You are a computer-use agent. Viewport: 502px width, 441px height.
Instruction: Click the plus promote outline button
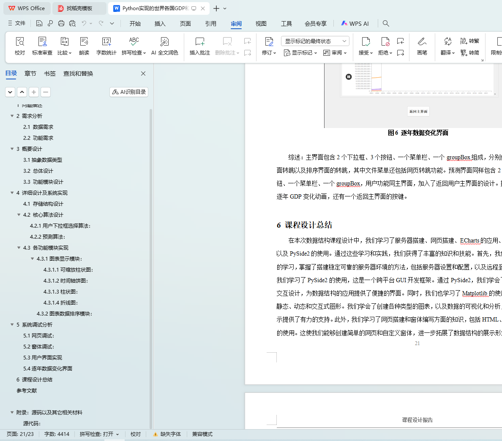click(x=34, y=92)
